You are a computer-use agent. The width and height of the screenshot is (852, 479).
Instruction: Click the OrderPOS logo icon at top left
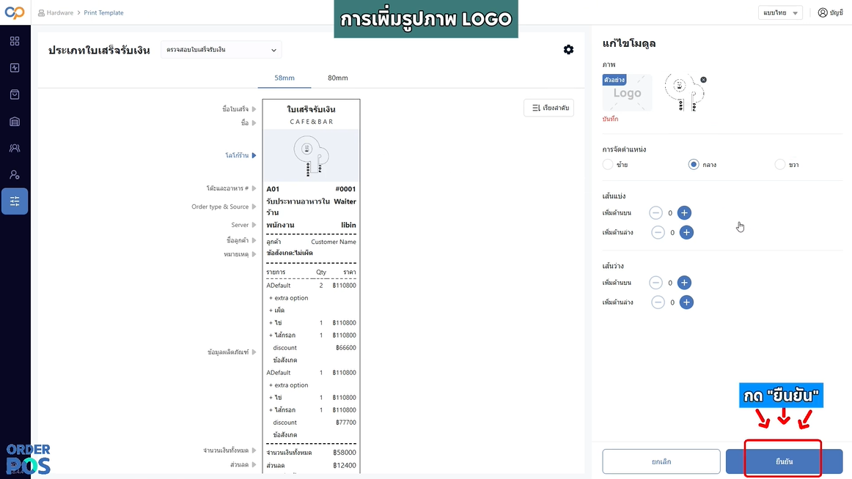(x=15, y=12)
